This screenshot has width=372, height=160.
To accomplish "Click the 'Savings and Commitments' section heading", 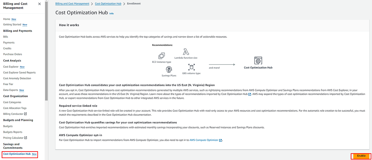I will [x=13, y=146].
